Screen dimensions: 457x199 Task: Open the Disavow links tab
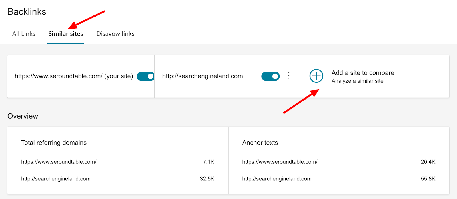(x=115, y=34)
